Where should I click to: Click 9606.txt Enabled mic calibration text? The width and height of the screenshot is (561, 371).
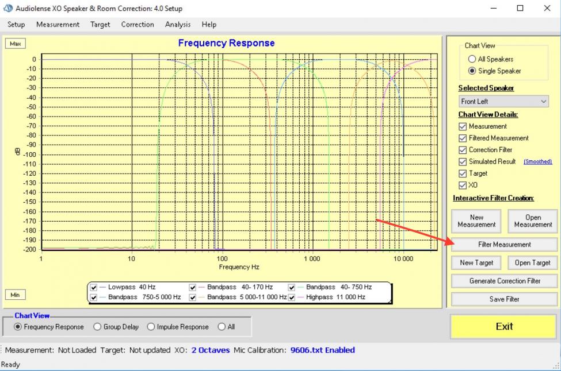[322, 350]
